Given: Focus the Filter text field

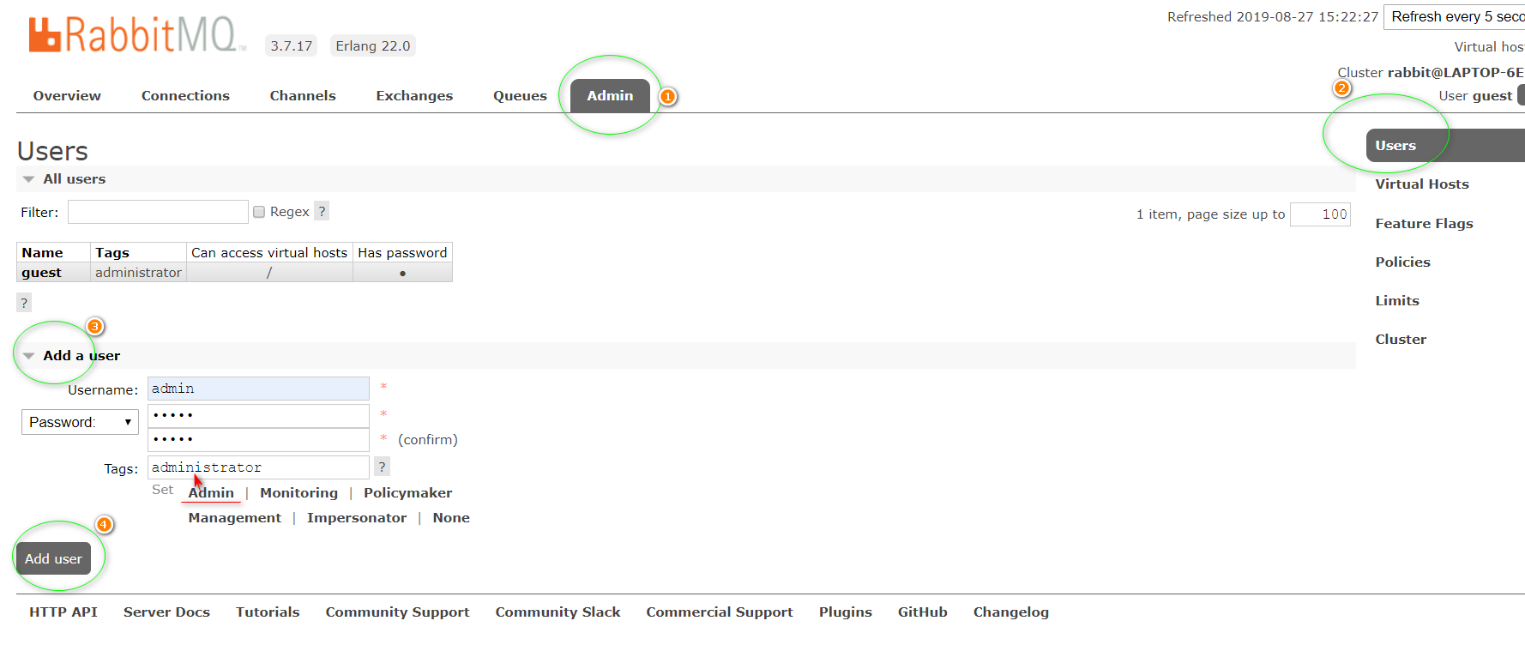Looking at the screenshot, I should (x=158, y=212).
